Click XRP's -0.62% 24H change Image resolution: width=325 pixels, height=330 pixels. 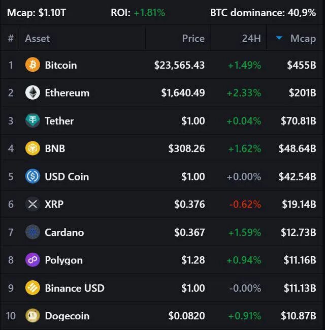pos(245,204)
